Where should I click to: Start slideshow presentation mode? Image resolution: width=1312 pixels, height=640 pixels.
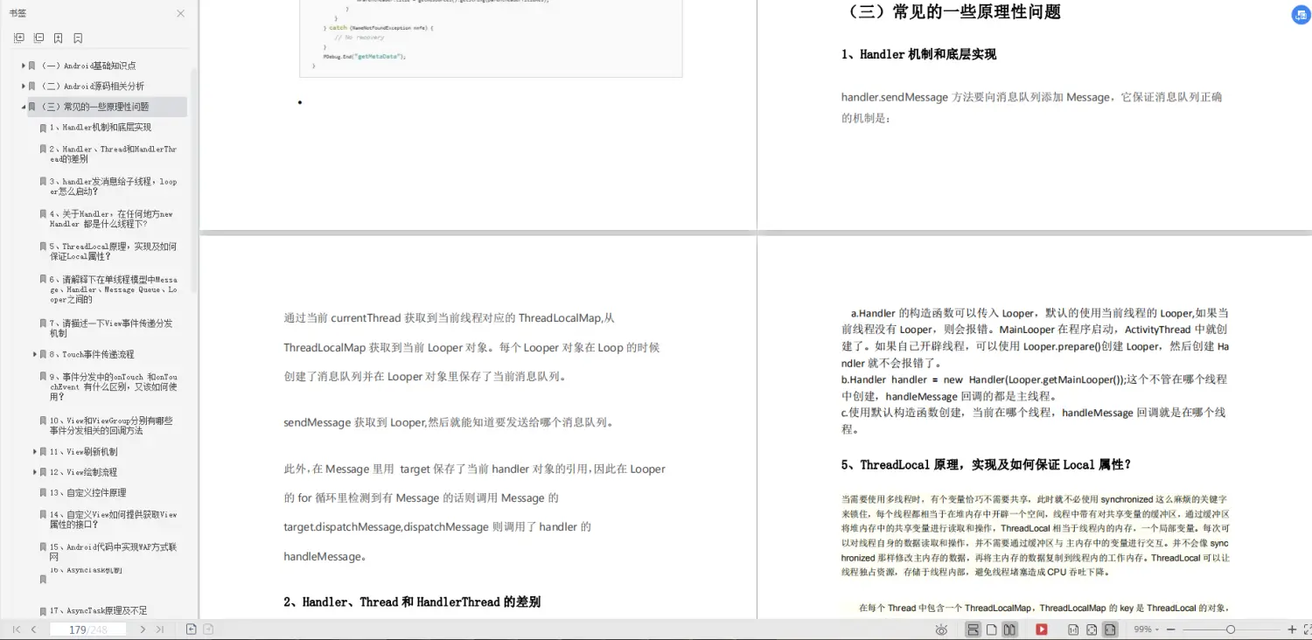pos(1042,630)
